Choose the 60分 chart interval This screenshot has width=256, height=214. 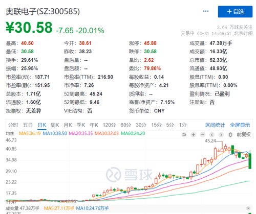click(125, 125)
